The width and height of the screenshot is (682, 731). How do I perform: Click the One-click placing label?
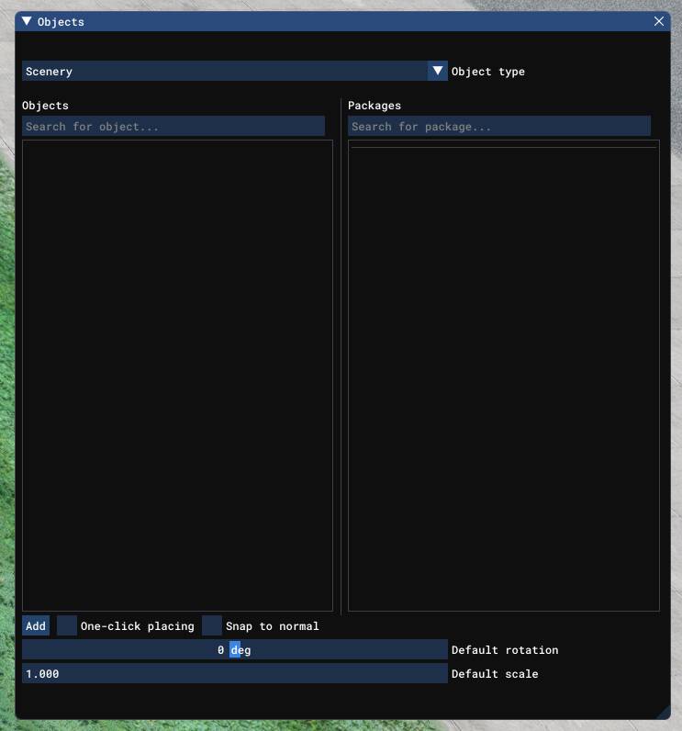pos(138,626)
